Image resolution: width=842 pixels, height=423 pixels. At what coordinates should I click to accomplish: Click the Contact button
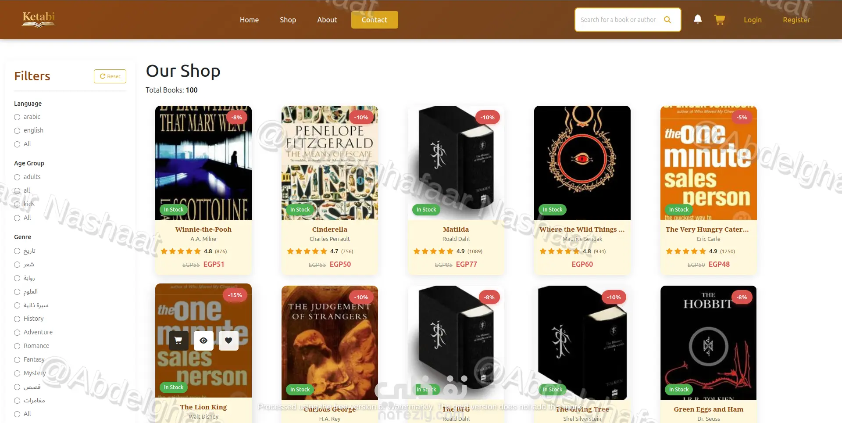point(375,20)
